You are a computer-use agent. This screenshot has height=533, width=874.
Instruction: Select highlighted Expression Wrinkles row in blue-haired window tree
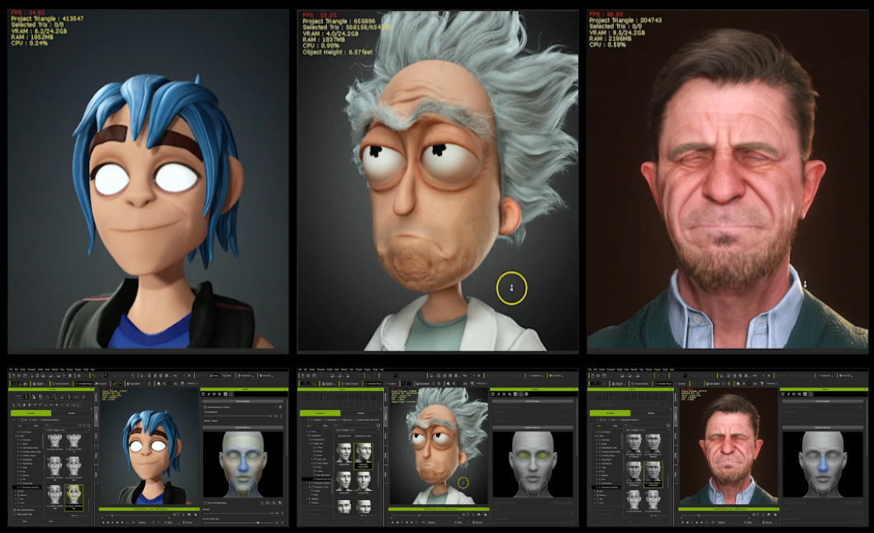(28, 488)
